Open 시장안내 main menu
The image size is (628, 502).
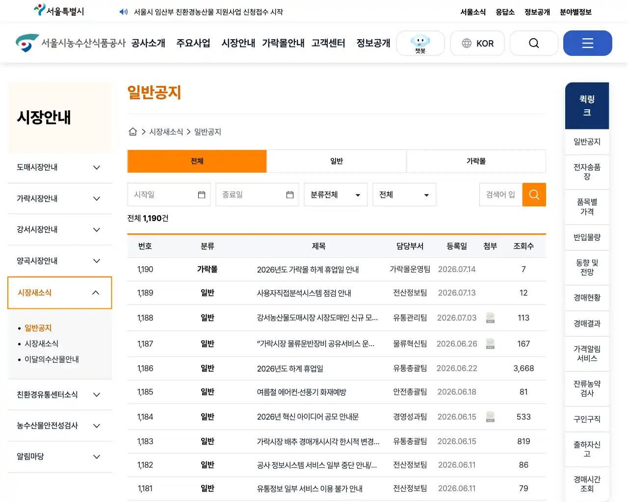click(x=238, y=43)
